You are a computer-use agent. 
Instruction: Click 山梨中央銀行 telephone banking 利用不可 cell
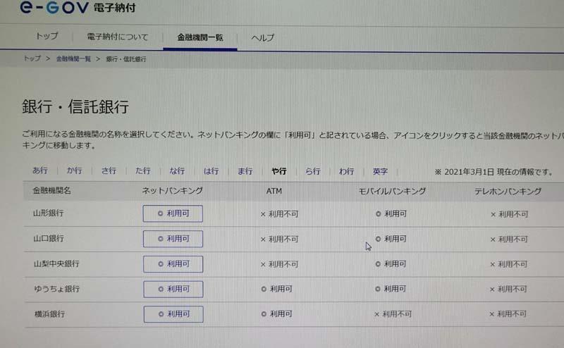coord(508,264)
